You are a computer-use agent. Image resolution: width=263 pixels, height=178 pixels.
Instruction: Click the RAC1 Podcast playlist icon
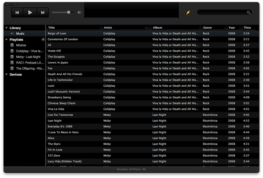[12, 63]
